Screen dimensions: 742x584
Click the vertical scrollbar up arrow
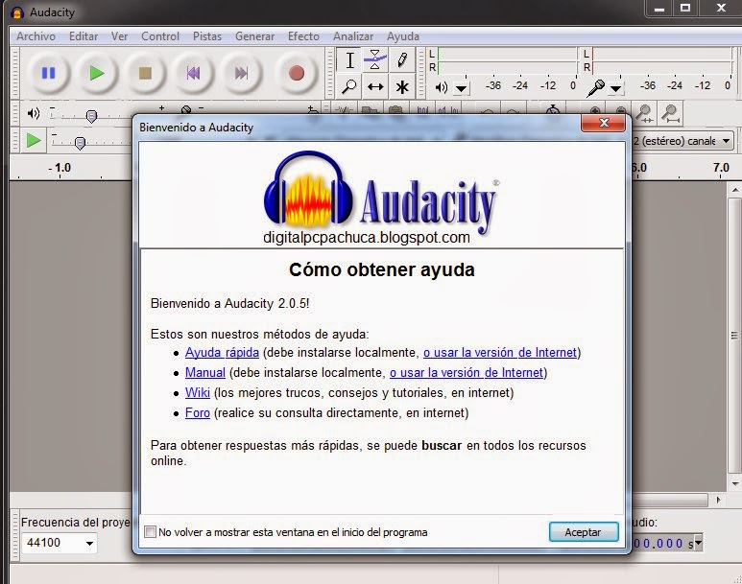(735, 190)
